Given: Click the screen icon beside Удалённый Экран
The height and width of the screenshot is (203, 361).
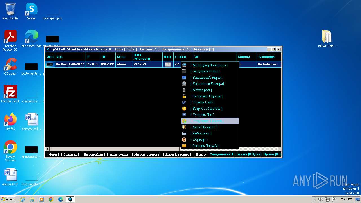Looking at the screenshot, I should point(184,78).
